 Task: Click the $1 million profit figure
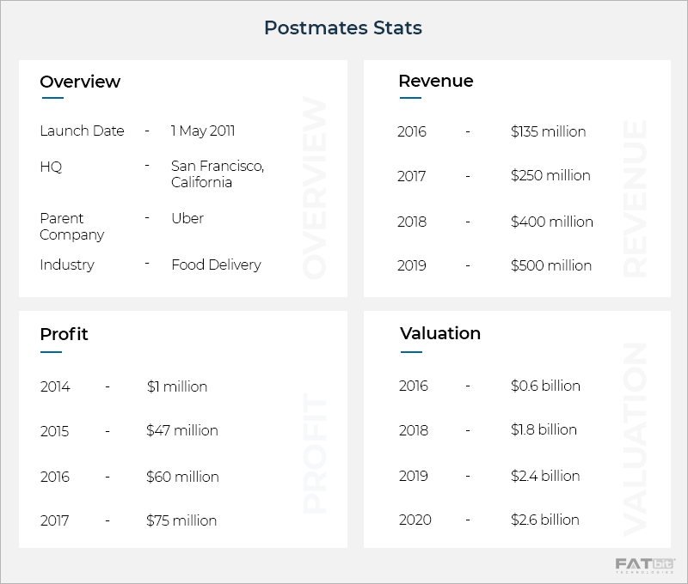pos(177,387)
